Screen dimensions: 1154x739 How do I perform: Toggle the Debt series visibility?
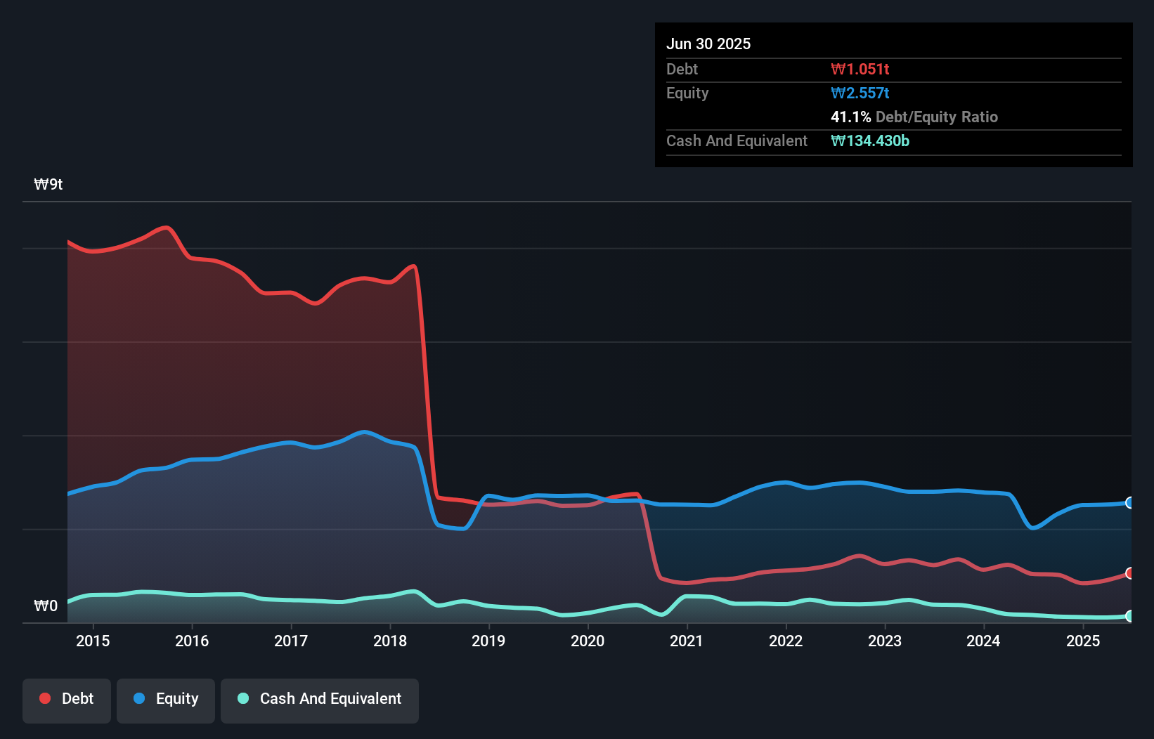click(67, 700)
